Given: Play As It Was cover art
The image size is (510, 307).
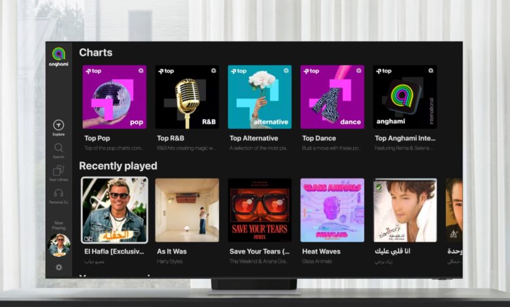Looking at the screenshot, I should click(187, 210).
